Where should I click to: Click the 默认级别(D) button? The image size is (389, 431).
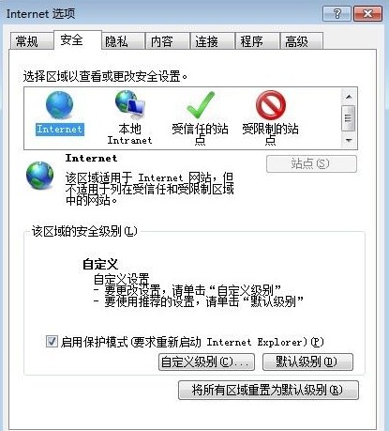(x=307, y=362)
